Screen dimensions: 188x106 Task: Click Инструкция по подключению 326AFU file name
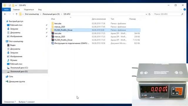pyautogui.click(x=72, y=43)
